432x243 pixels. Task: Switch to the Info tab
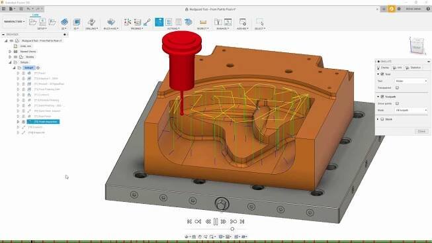(x=398, y=68)
